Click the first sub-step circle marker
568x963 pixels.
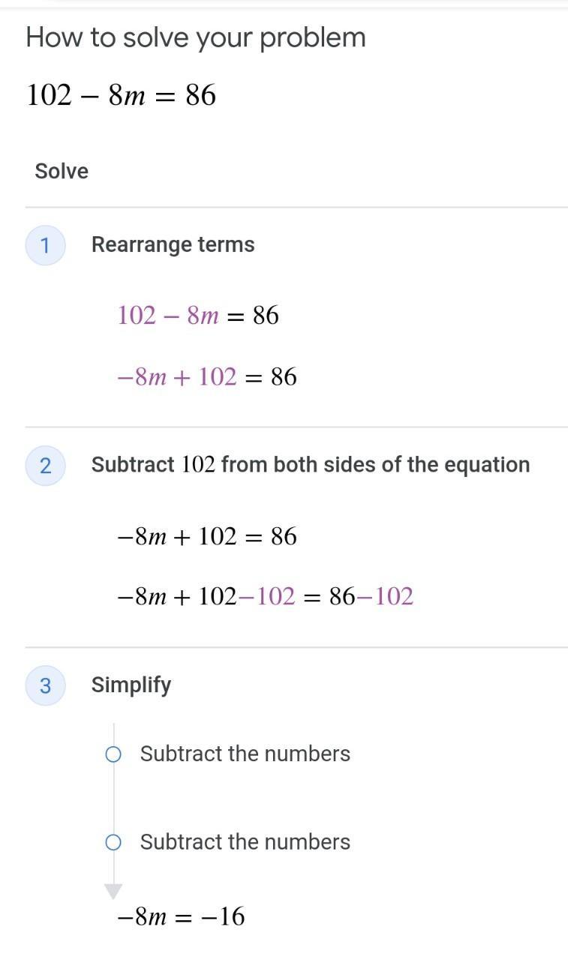(x=113, y=754)
